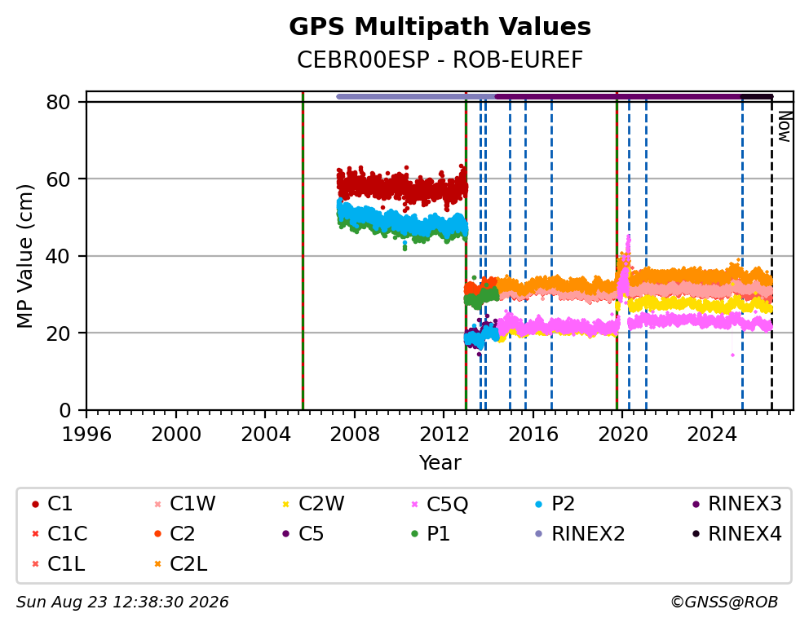The image size is (809, 627).
Task: Click the MP Value (cm) axis label
Action: coord(24,256)
